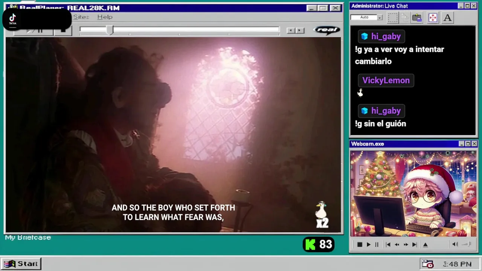
Task: Open the Sites menu in RealPlayer
Action: (x=81, y=17)
